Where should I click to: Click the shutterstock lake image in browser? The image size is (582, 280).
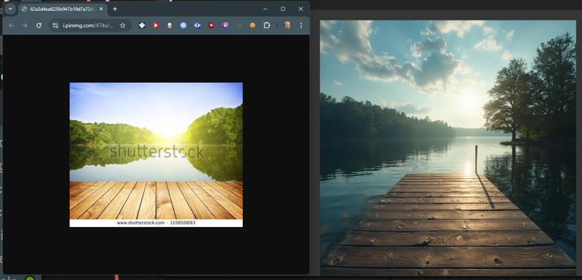(x=156, y=154)
